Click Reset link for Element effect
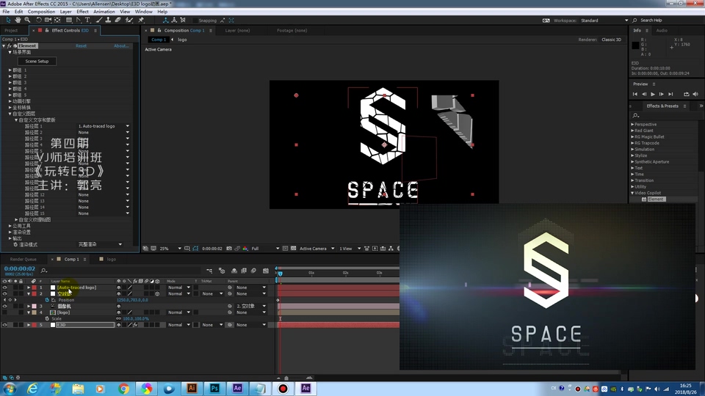 point(81,45)
